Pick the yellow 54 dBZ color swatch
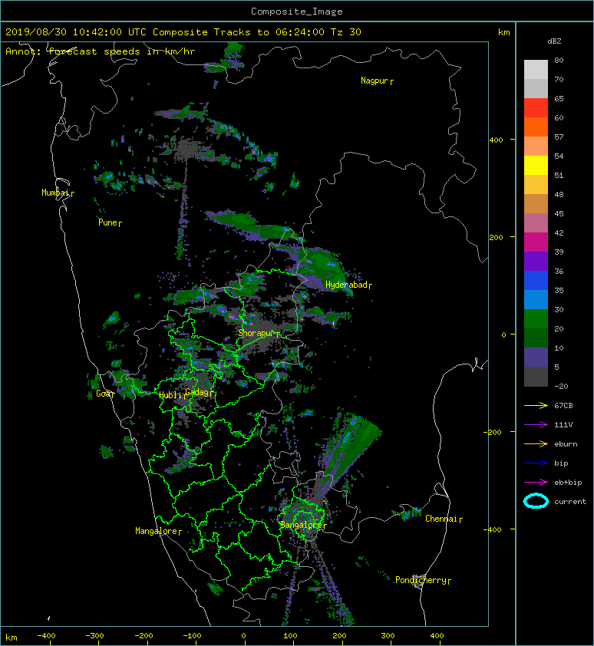The height and width of the screenshot is (646, 594). click(536, 165)
